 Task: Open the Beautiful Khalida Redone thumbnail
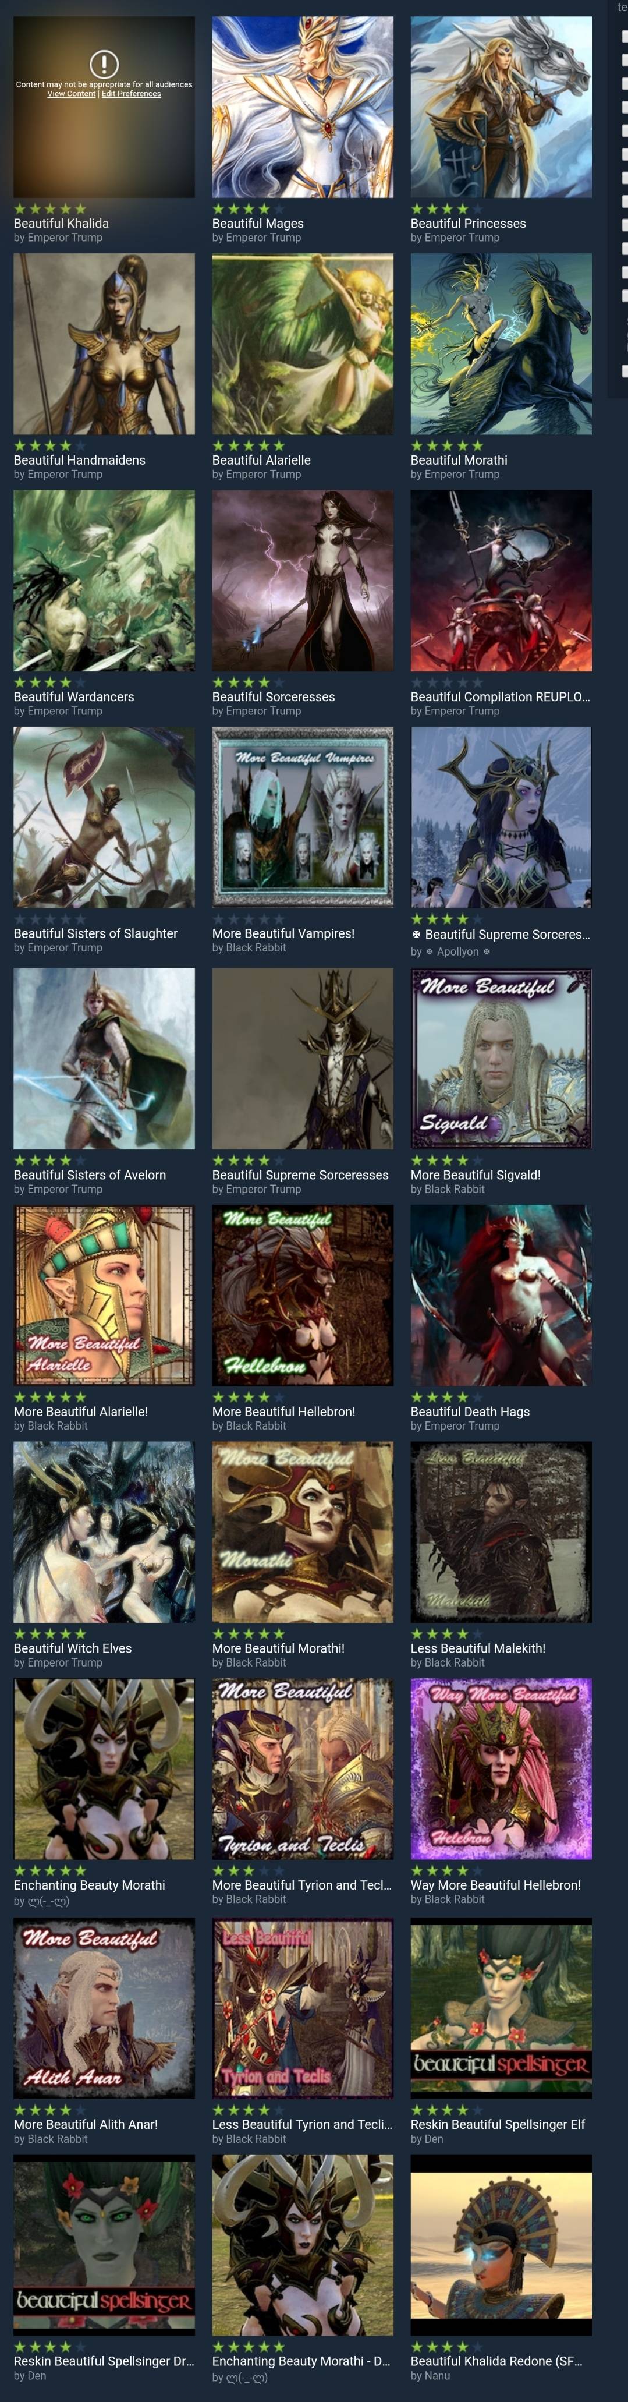point(501,2245)
